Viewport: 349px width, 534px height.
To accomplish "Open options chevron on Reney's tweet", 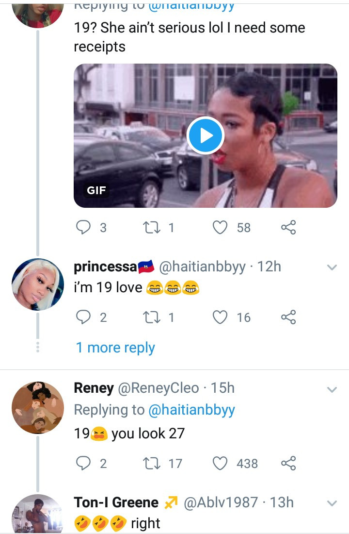I will (332, 389).
